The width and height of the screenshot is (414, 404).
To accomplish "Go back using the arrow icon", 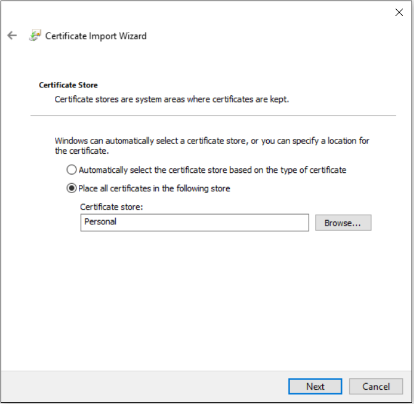I will [12, 35].
